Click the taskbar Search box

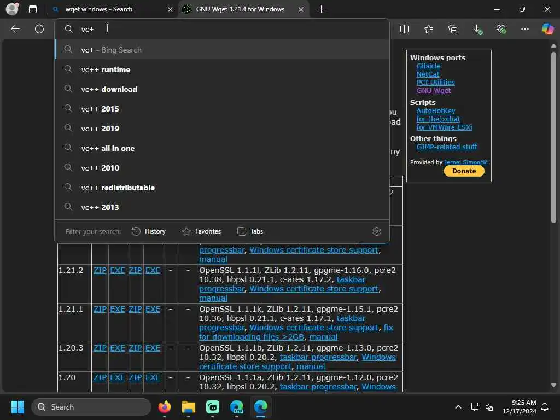pyautogui.click(x=91, y=407)
